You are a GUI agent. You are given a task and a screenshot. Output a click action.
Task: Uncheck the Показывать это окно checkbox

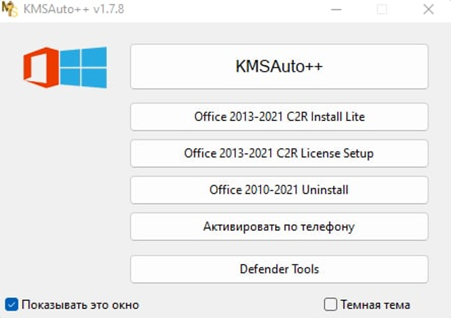[x=11, y=304]
